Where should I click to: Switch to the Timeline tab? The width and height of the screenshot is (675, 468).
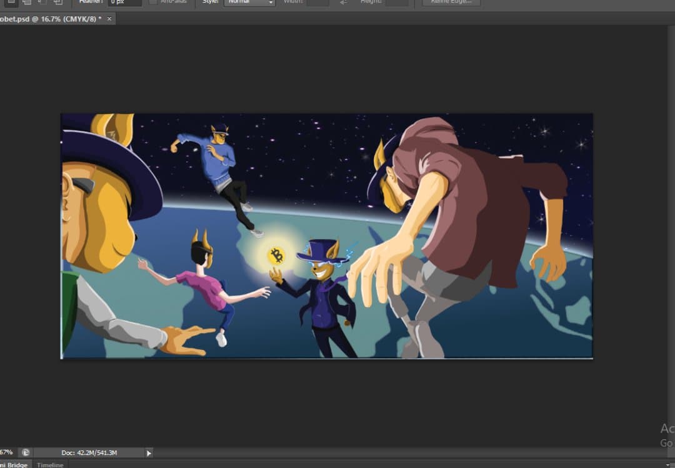coord(50,464)
